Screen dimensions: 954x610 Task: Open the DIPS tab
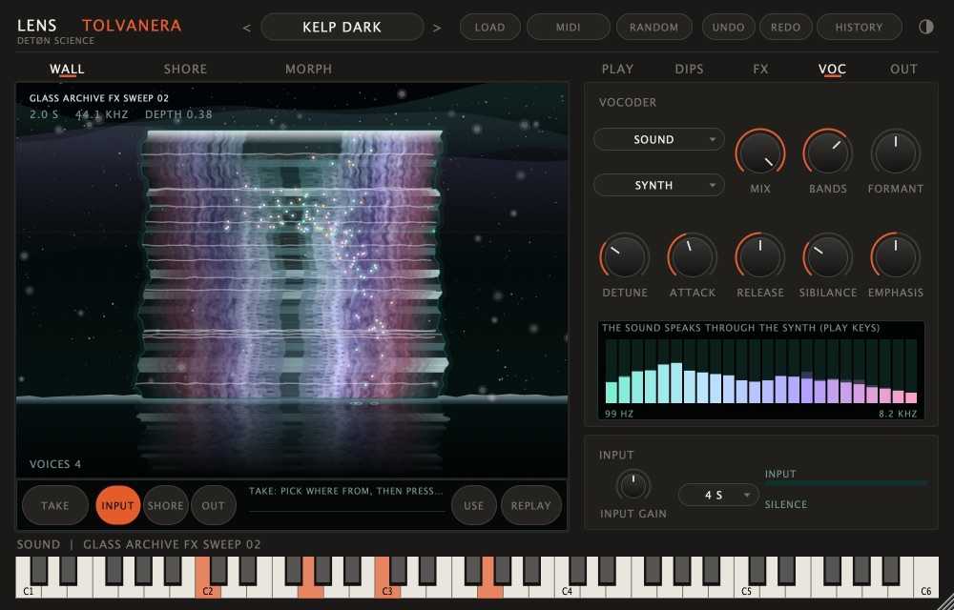point(690,69)
